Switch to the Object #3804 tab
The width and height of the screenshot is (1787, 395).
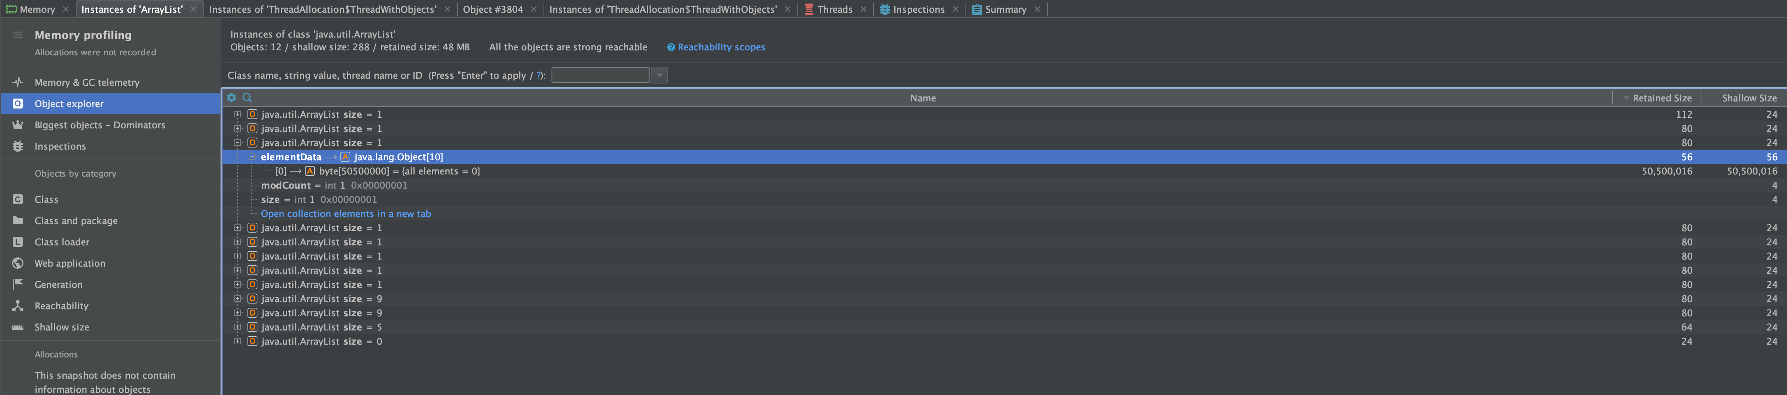492,9
